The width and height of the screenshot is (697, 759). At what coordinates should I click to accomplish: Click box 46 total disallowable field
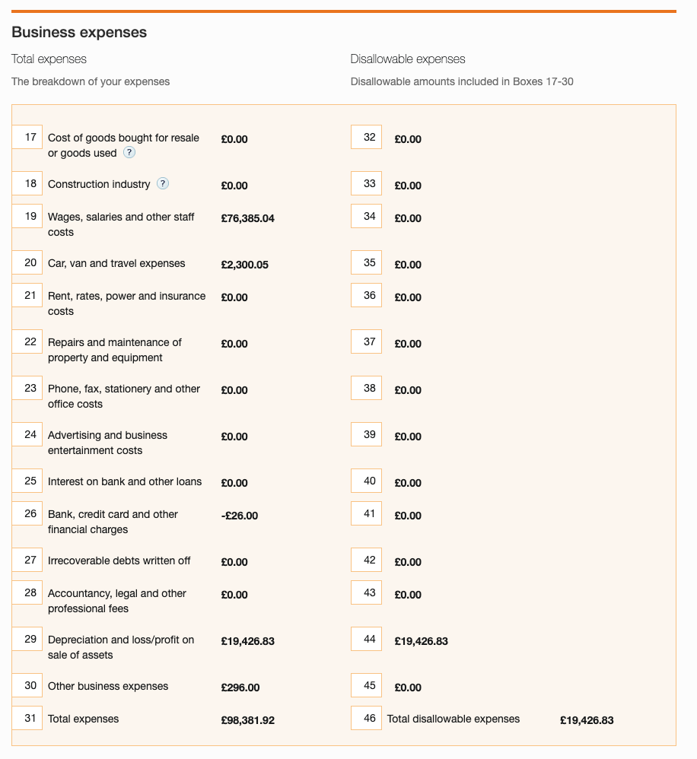pyautogui.click(x=366, y=719)
